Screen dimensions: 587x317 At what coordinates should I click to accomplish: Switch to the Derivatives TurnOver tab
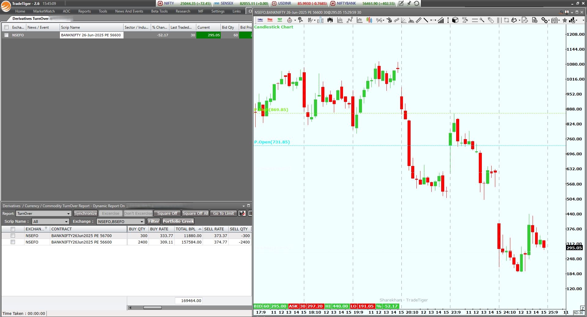tap(30, 19)
